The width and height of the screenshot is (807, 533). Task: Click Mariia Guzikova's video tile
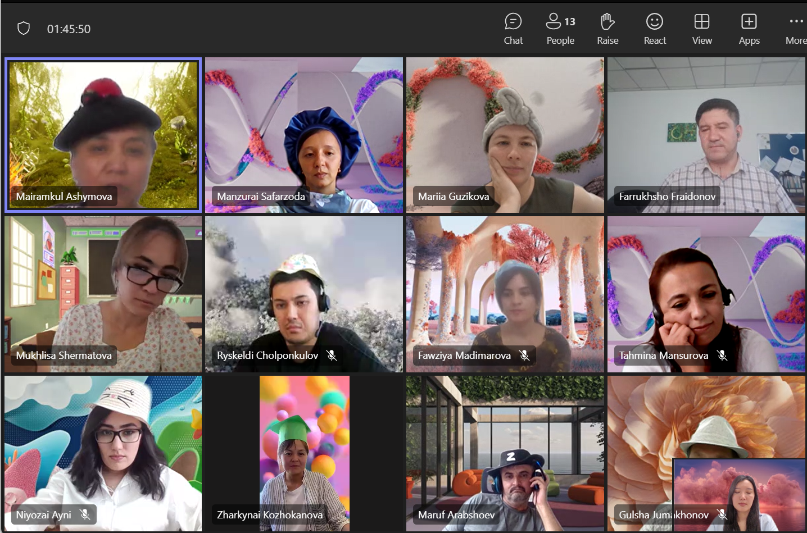tap(505, 135)
